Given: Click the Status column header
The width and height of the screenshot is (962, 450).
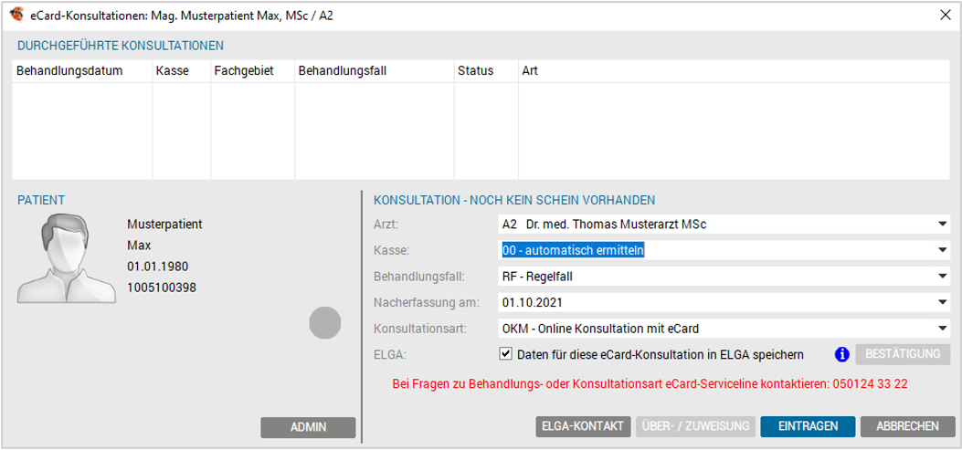Looking at the screenshot, I should coord(487,71).
